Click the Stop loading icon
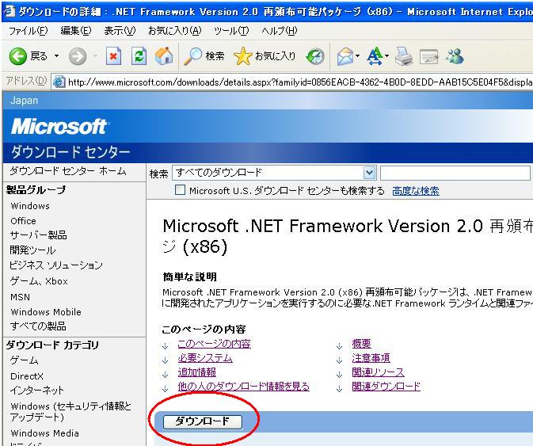 pyautogui.click(x=113, y=56)
